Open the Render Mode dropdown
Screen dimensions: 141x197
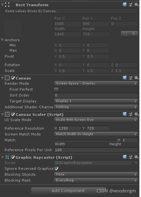click(96, 83)
